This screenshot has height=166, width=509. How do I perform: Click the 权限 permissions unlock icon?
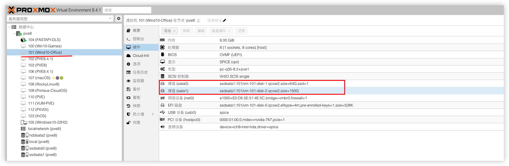tap(128, 123)
